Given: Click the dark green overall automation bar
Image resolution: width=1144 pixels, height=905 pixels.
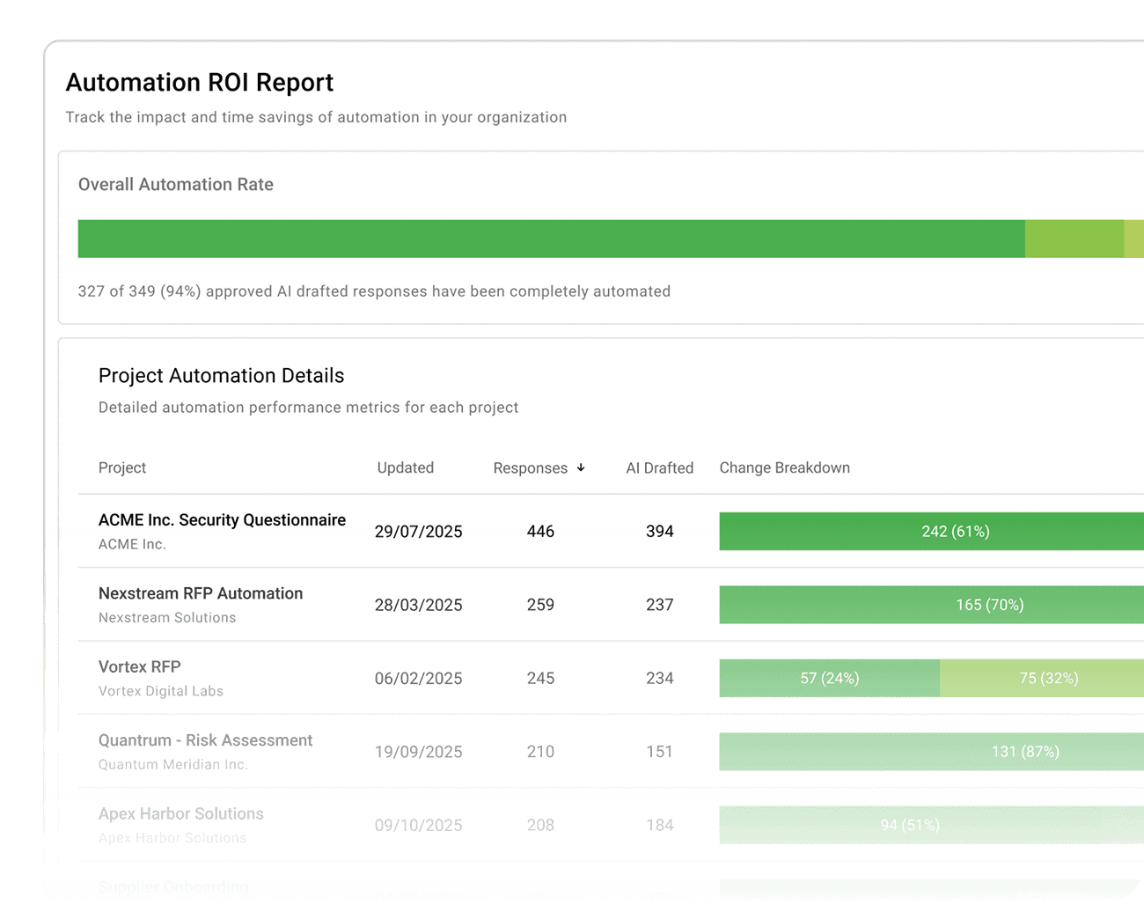Looking at the screenshot, I should 552,239.
